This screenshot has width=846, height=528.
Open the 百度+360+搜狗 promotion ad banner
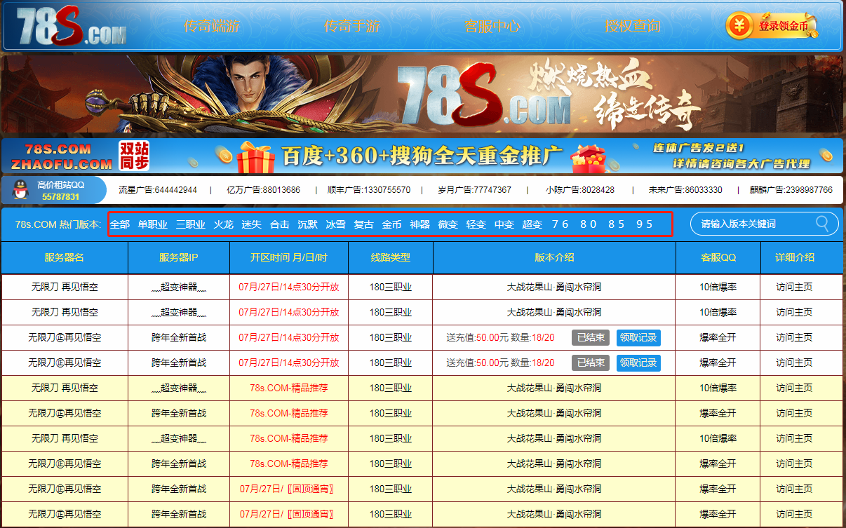pyautogui.click(x=422, y=156)
